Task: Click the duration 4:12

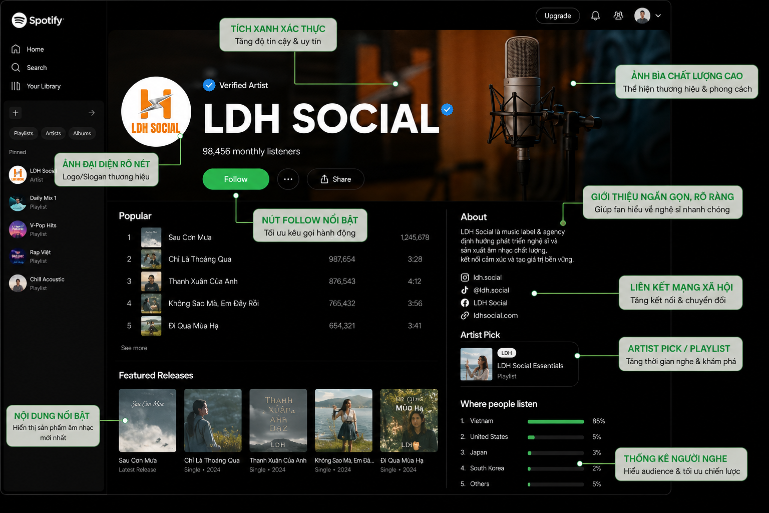Action: click(x=415, y=282)
